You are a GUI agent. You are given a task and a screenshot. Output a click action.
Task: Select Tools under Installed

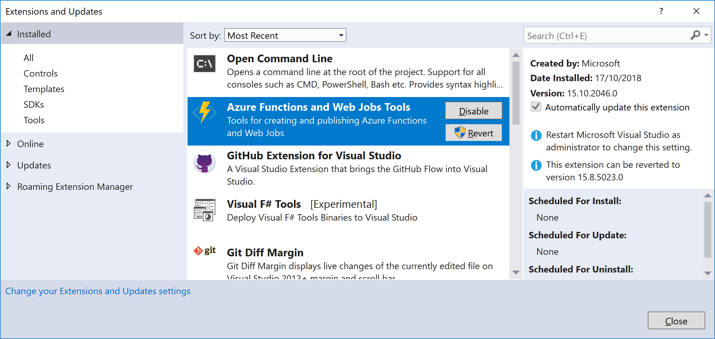pos(34,120)
